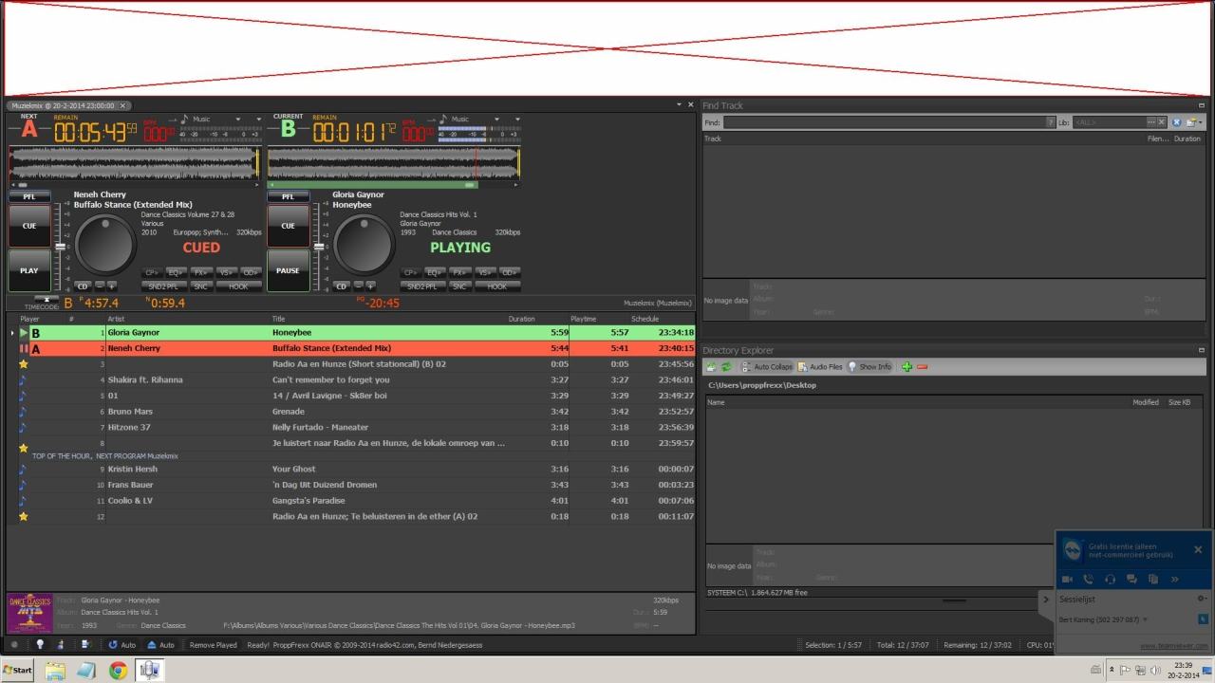
Task: Open deck B Music category dropdown
Action: [x=498, y=120]
